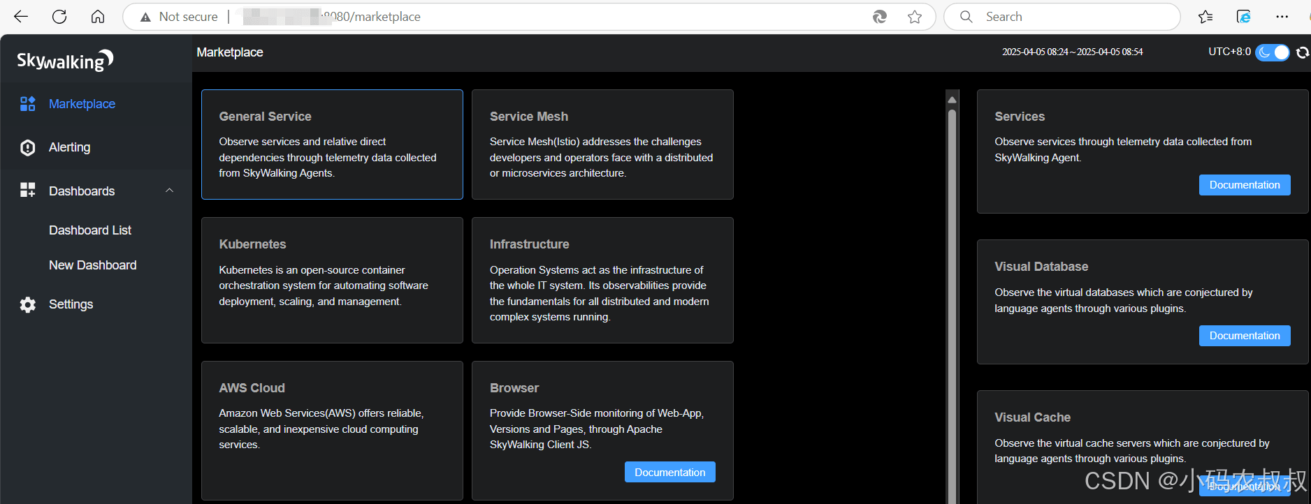Select New Dashboard menu item
The height and width of the screenshot is (504, 1311).
(x=93, y=265)
